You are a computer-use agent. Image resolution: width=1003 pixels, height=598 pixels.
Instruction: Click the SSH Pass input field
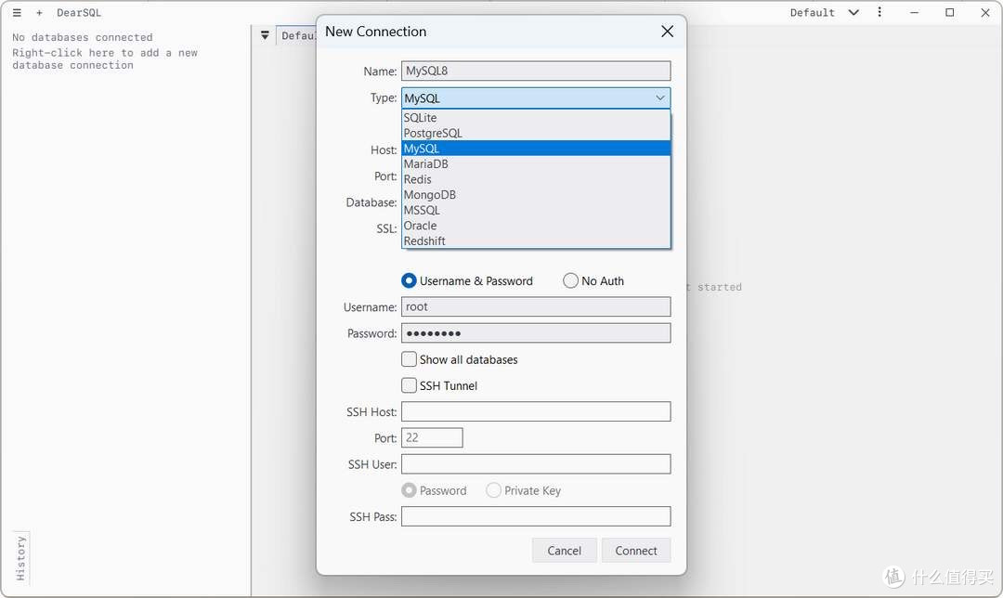tap(536, 517)
